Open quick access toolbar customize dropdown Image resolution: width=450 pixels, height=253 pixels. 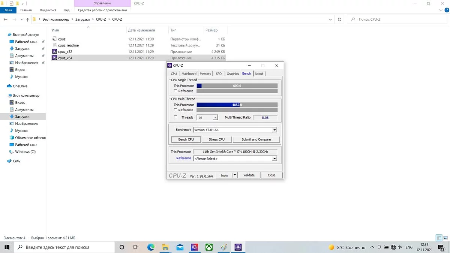coord(22,3)
